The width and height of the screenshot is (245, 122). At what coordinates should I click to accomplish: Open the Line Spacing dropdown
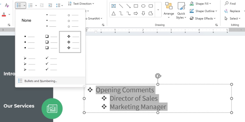point(59,5)
